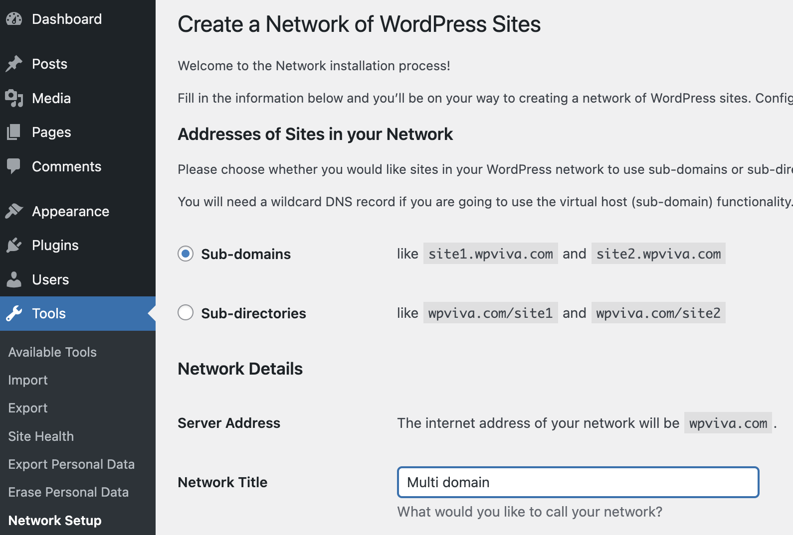Open the Users menu
This screenshot has height=535, width=793.
(x=50, y=279)
